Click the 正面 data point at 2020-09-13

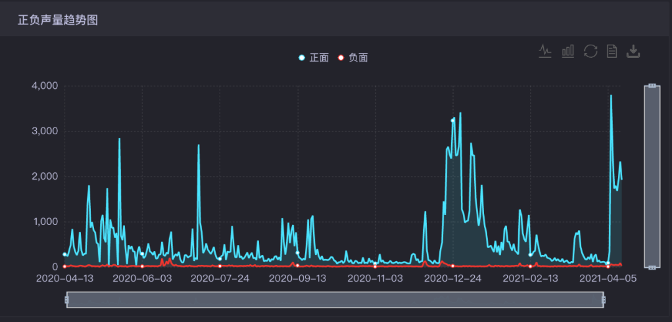click(x=297, y=252)
